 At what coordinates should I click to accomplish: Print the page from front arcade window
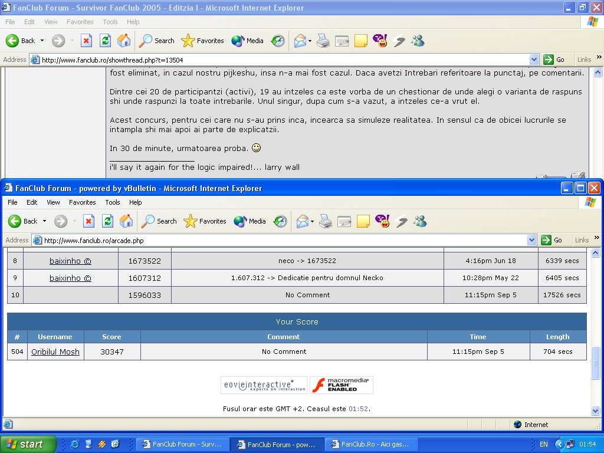click(x=326, y=221)
